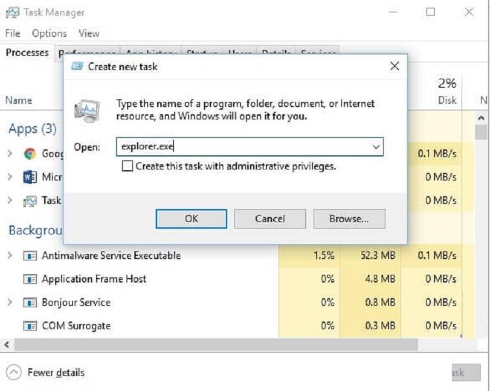Screen dimensions: 490x391
Task: Expand the Bonjour Service process row
Action: click(10, 303)
